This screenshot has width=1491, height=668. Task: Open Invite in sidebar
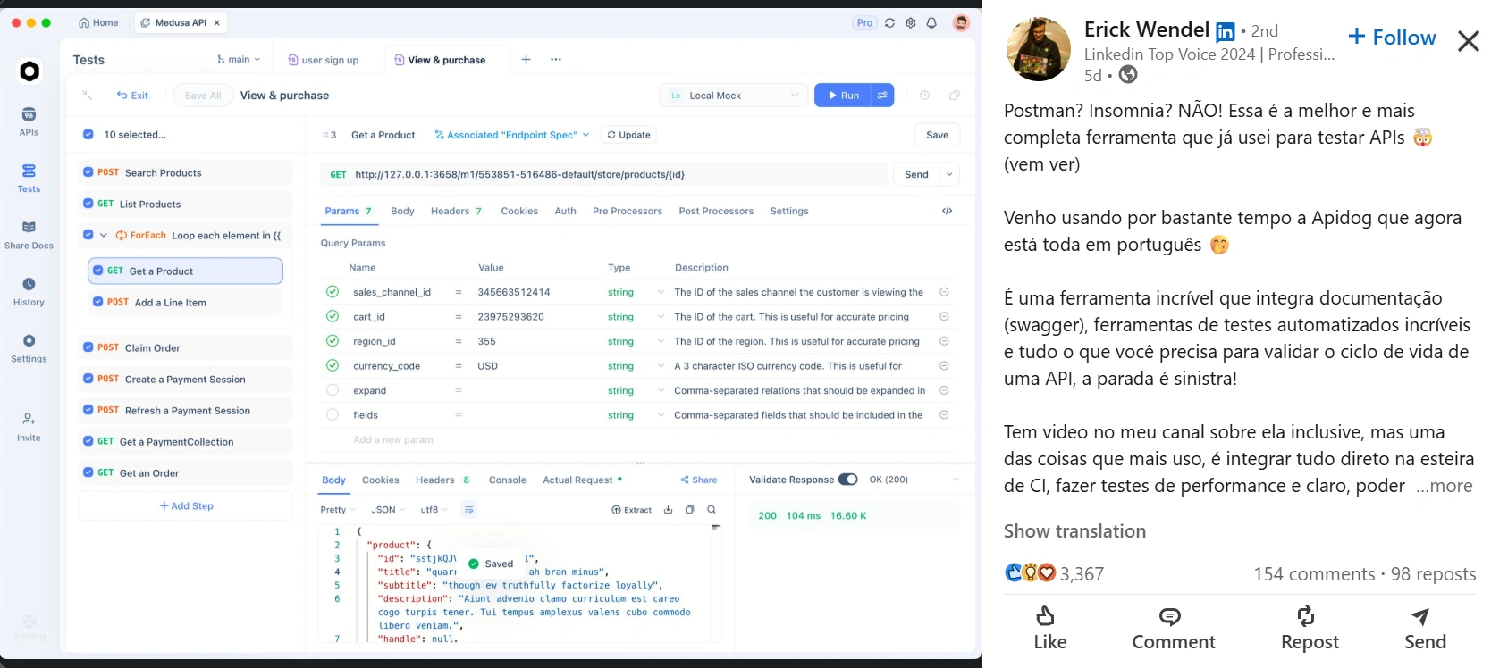29,426
